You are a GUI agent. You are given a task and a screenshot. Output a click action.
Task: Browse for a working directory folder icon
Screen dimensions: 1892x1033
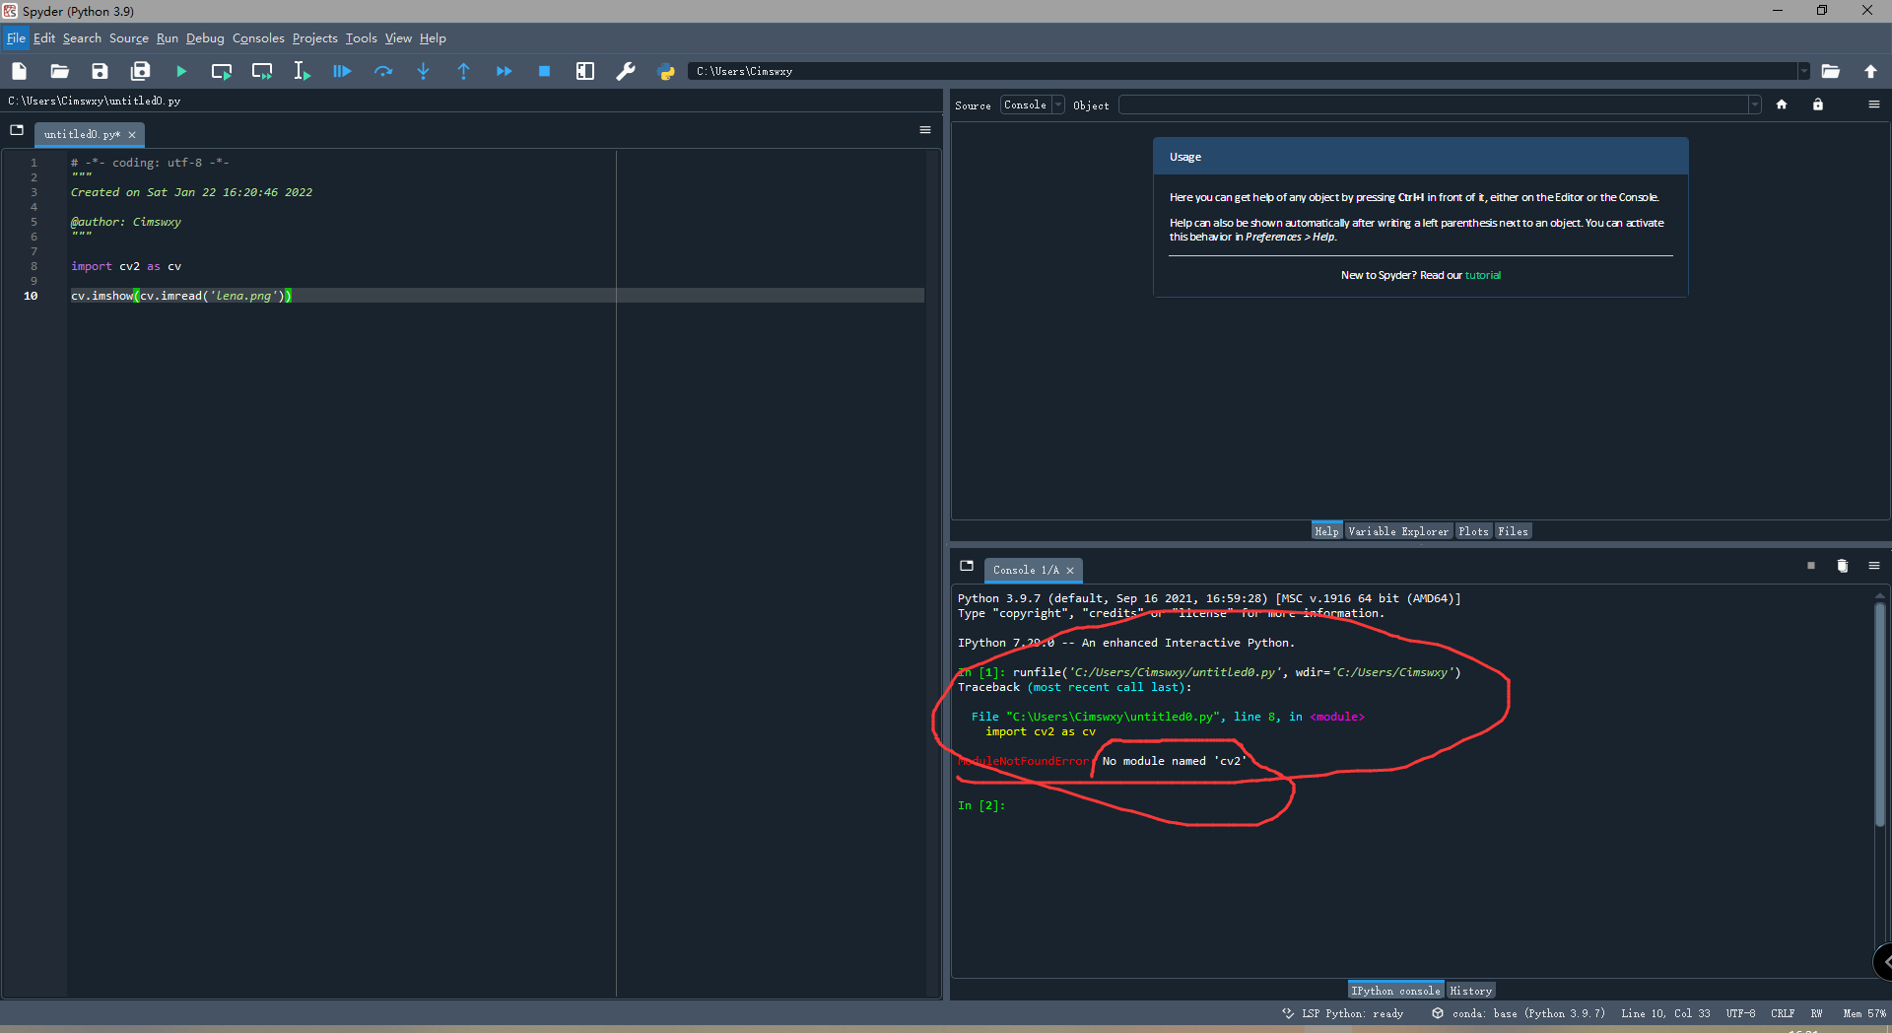(x=1831, y=71)
